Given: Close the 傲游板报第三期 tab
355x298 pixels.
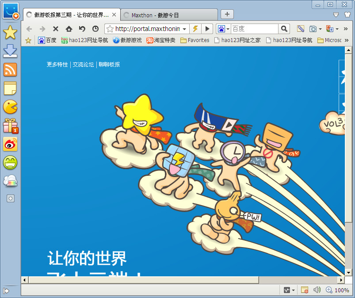Looking at the screenshot, I should point(114,15).
